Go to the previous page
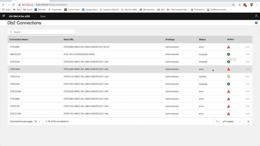The height and width of the screenshot is (146, 260). [x=240, y=121]
